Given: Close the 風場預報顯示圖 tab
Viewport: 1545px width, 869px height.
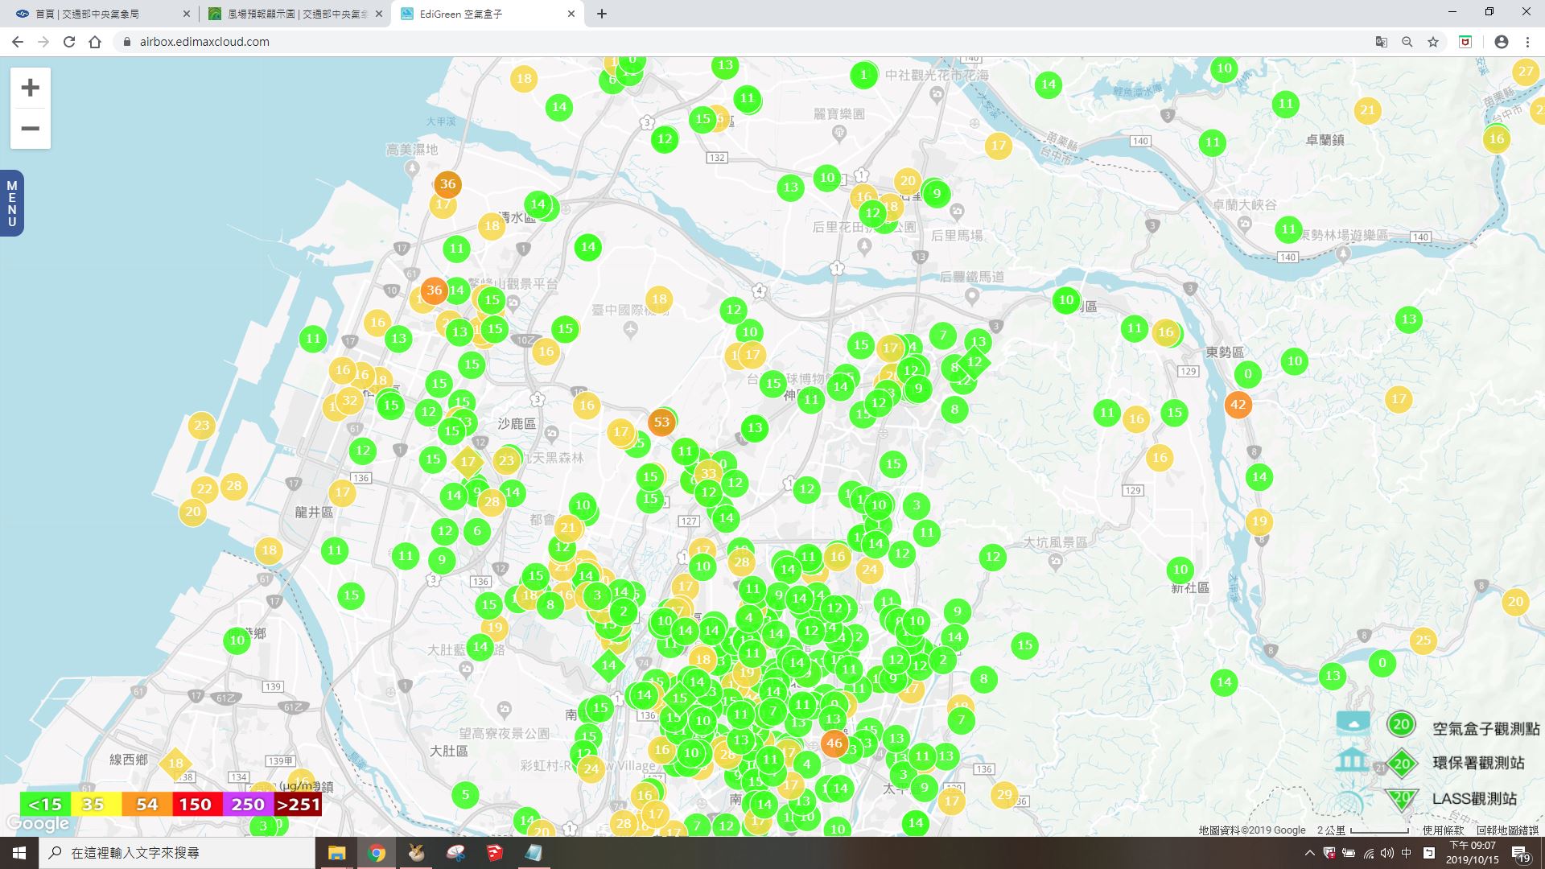Looking at the screenshot, I should [x=379, y=14].
